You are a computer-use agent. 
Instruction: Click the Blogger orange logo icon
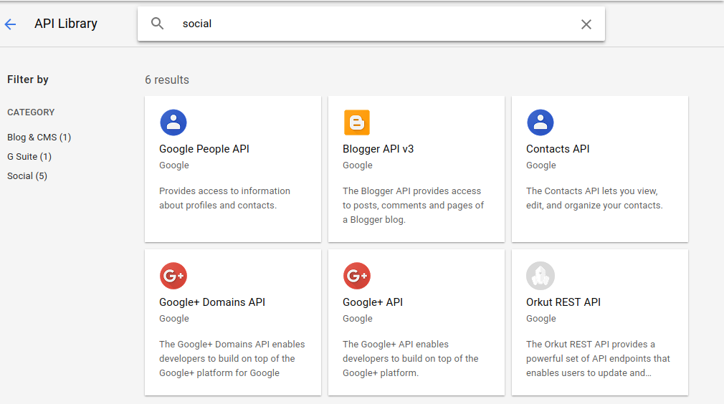(x=357, y=122)
